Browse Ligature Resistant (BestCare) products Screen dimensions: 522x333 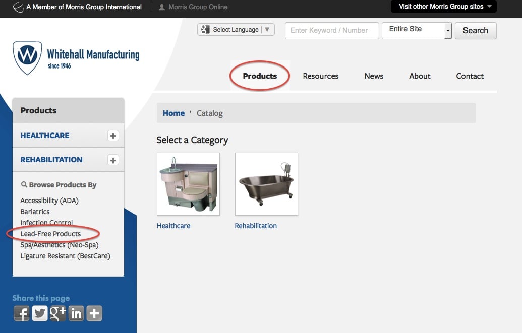pyautogui.click(x=65, y=256)
